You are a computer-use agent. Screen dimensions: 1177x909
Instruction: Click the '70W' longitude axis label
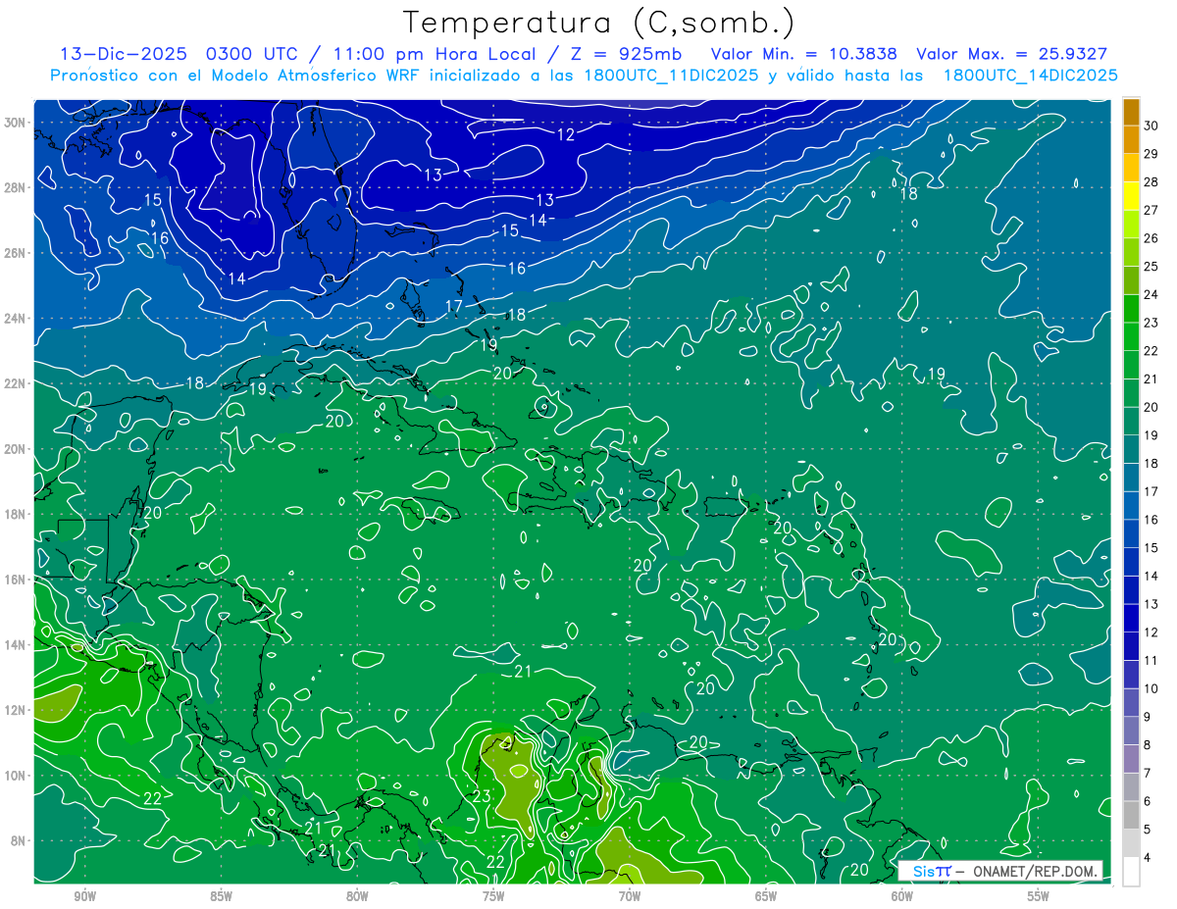pyautogui.click(x=630, y=896)
